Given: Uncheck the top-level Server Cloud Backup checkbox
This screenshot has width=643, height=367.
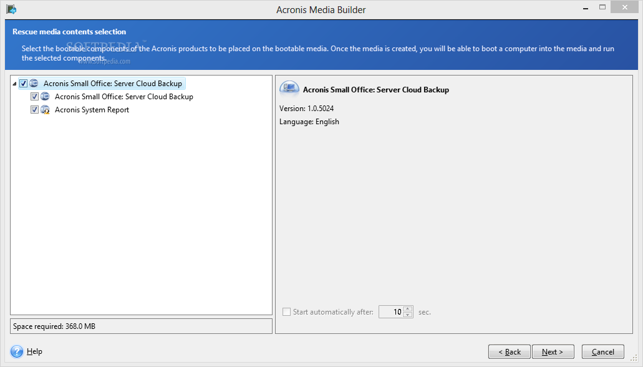Looking at the screenshot, I should pos(23,84).
